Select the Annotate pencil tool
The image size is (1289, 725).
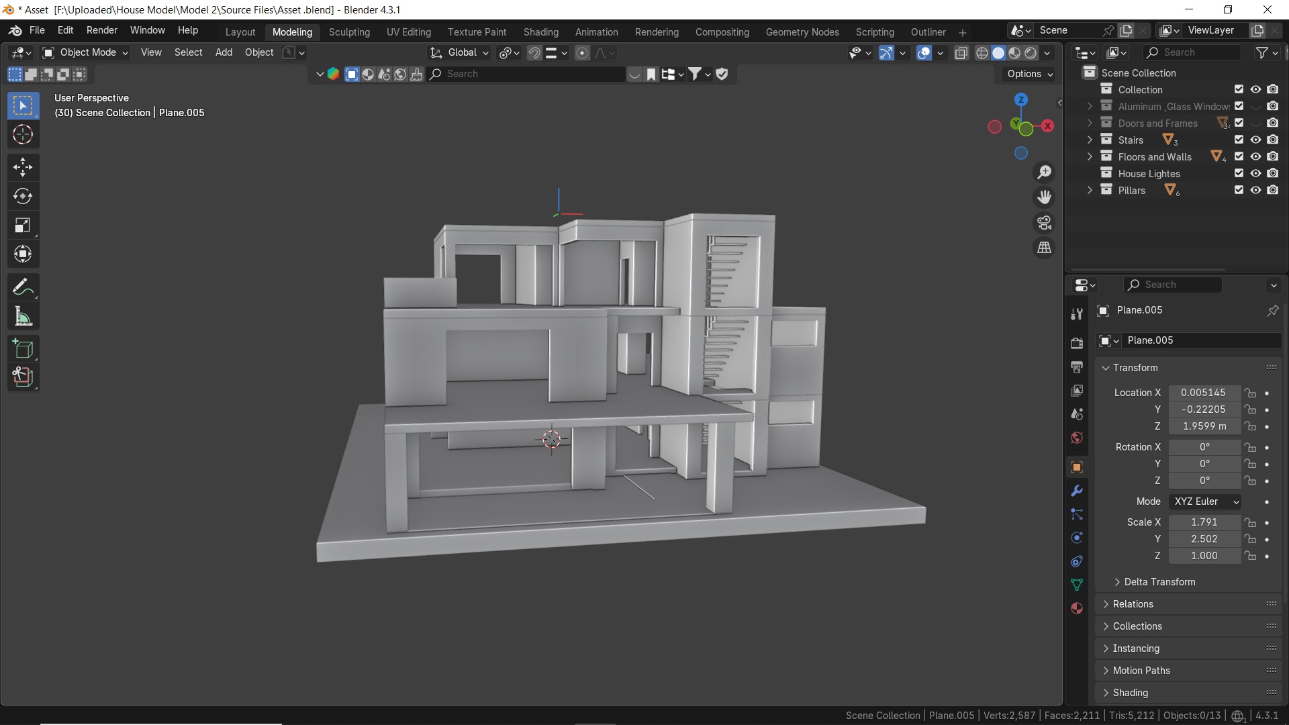tap(23, 287)
